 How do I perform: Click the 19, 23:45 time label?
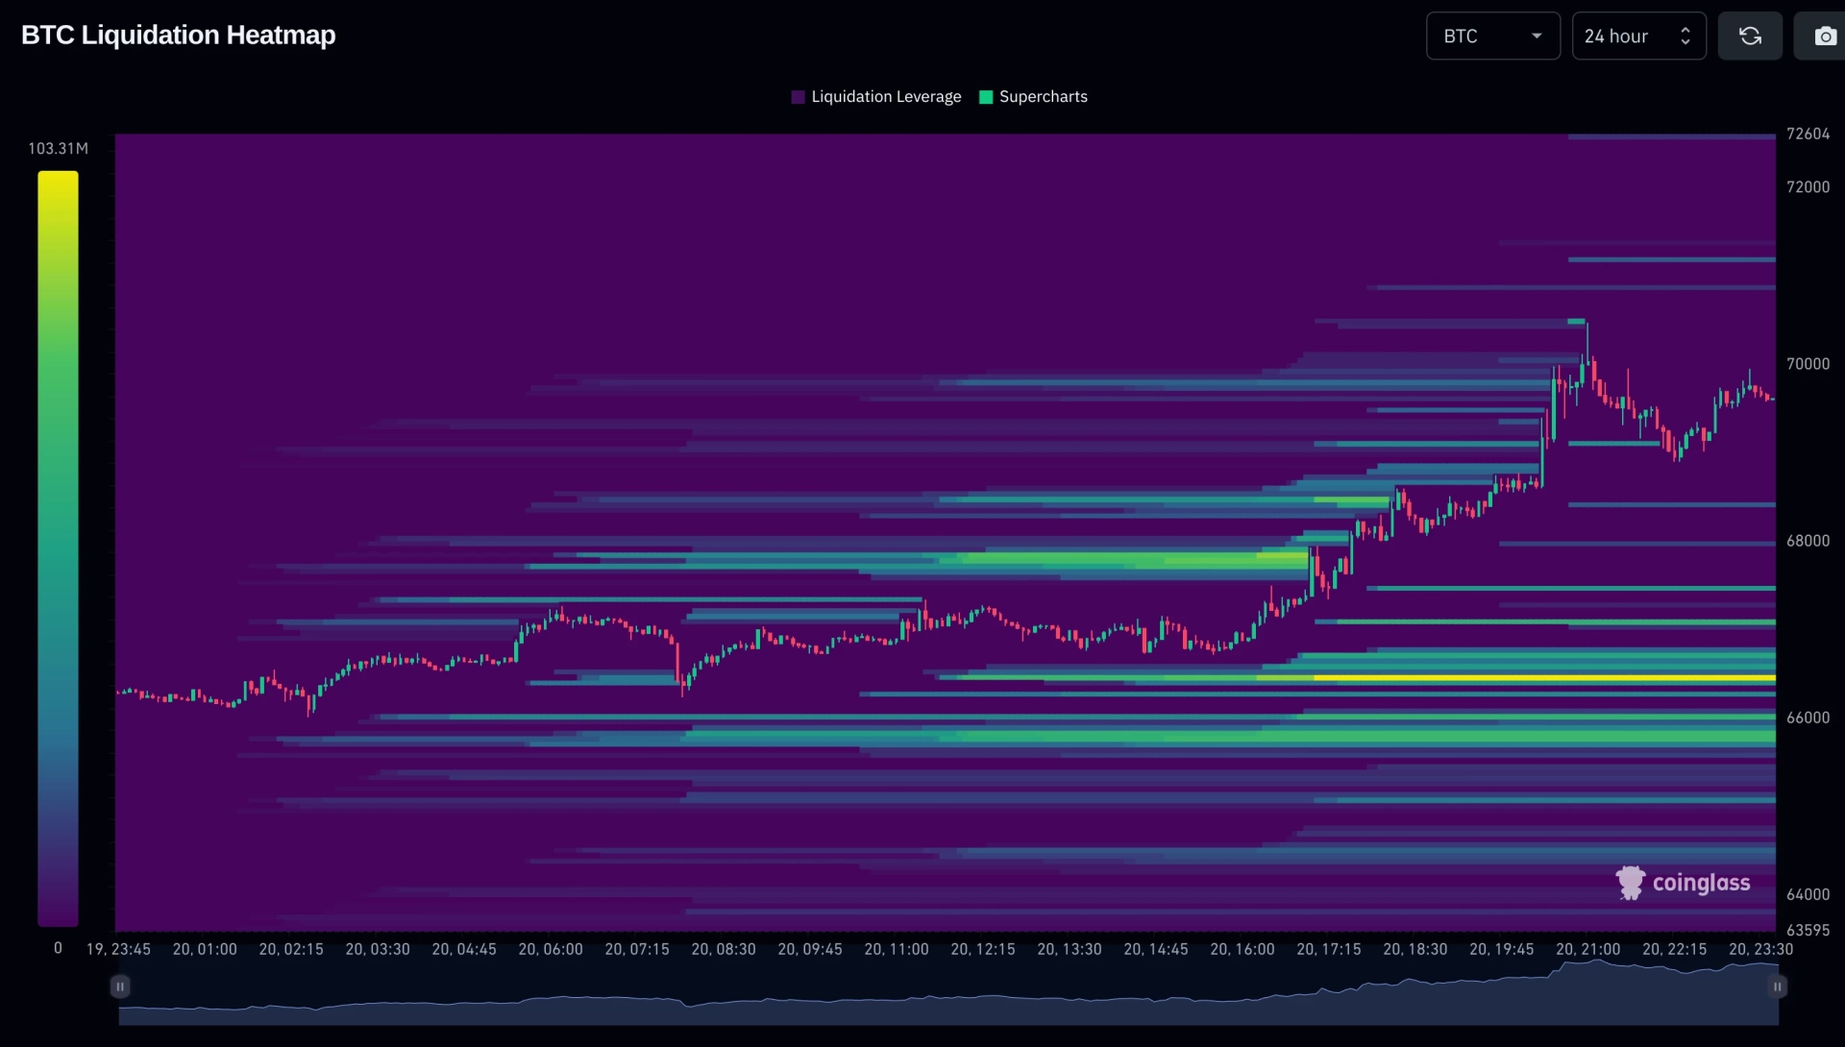(118, 949)
